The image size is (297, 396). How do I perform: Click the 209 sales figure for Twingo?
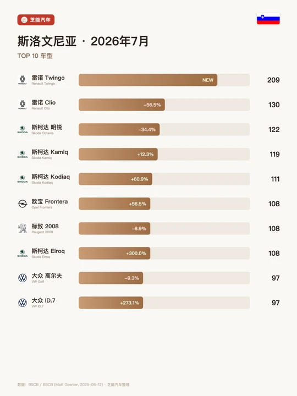click(273, 80)
